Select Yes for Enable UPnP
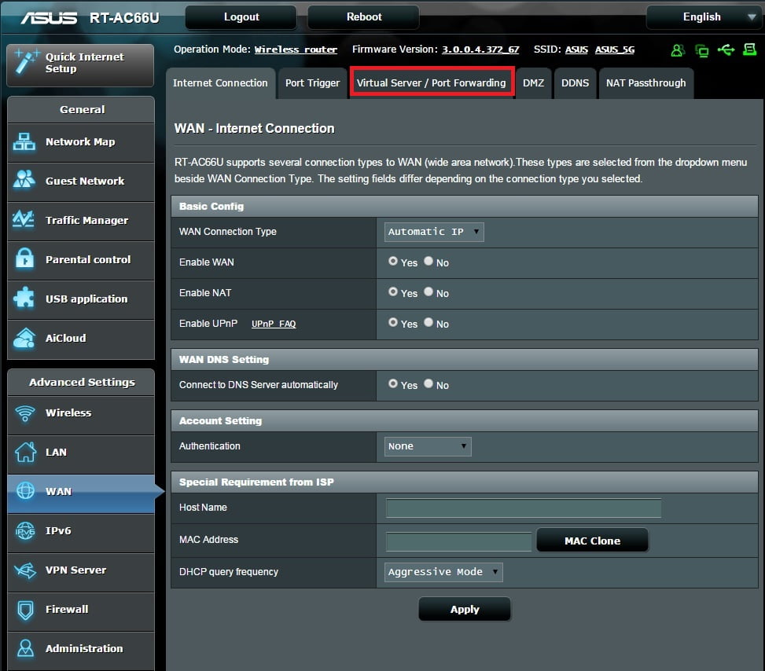 [x=393, y=323]
